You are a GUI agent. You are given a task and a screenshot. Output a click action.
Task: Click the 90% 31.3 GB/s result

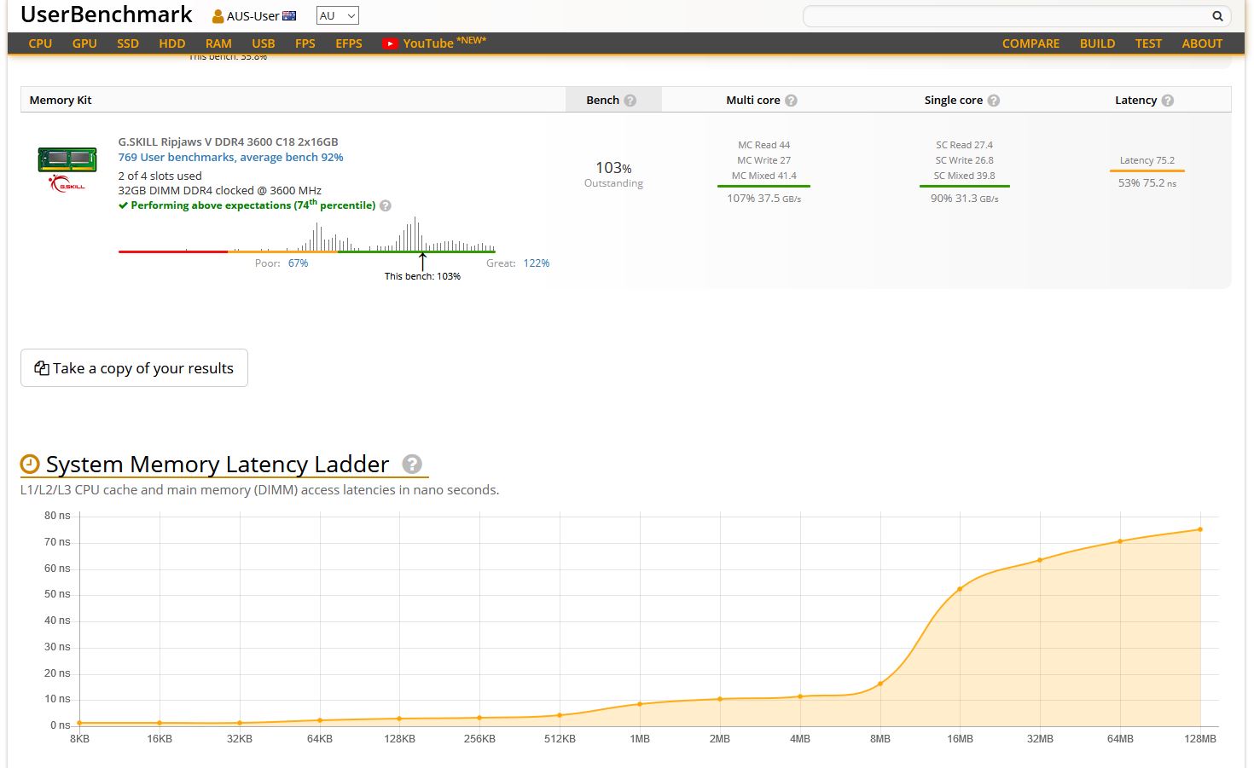tap(964, 199)
